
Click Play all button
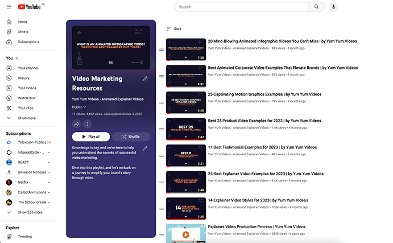[91, 137]
